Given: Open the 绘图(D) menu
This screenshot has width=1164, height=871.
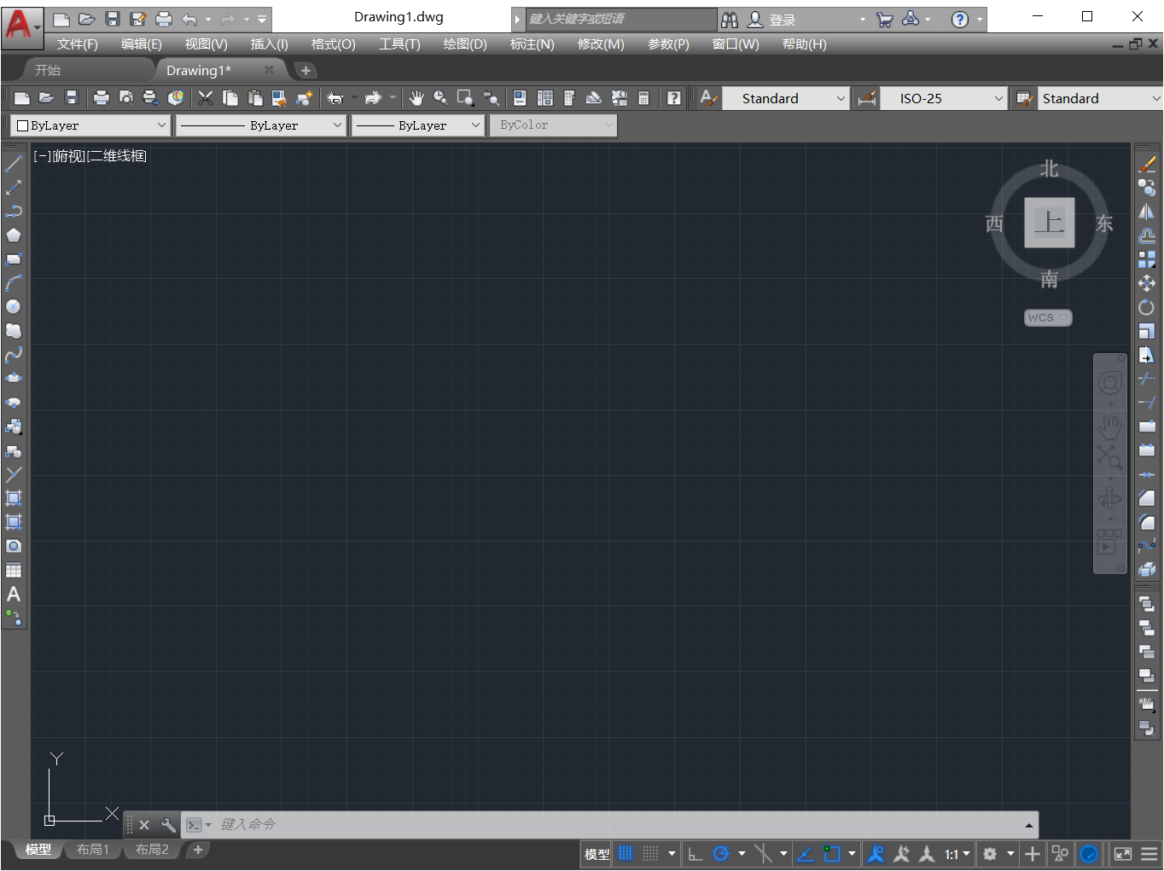Looking at the screenshot, I should [464, 44].
